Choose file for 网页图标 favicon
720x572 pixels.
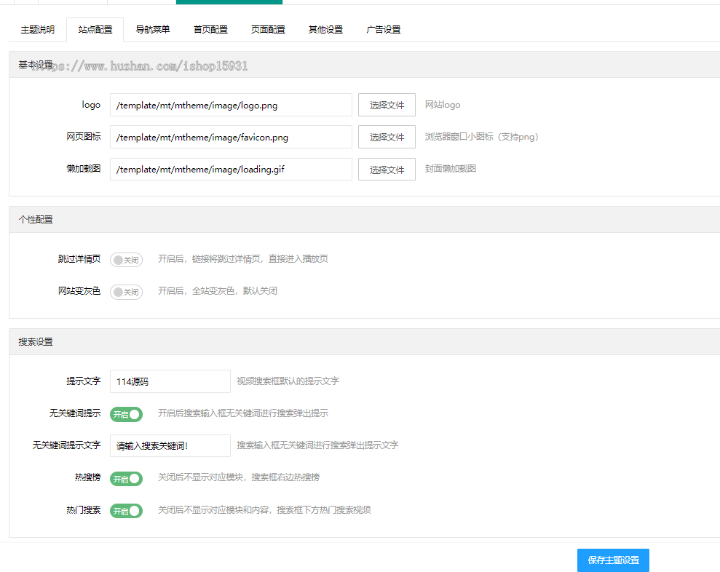387,138
